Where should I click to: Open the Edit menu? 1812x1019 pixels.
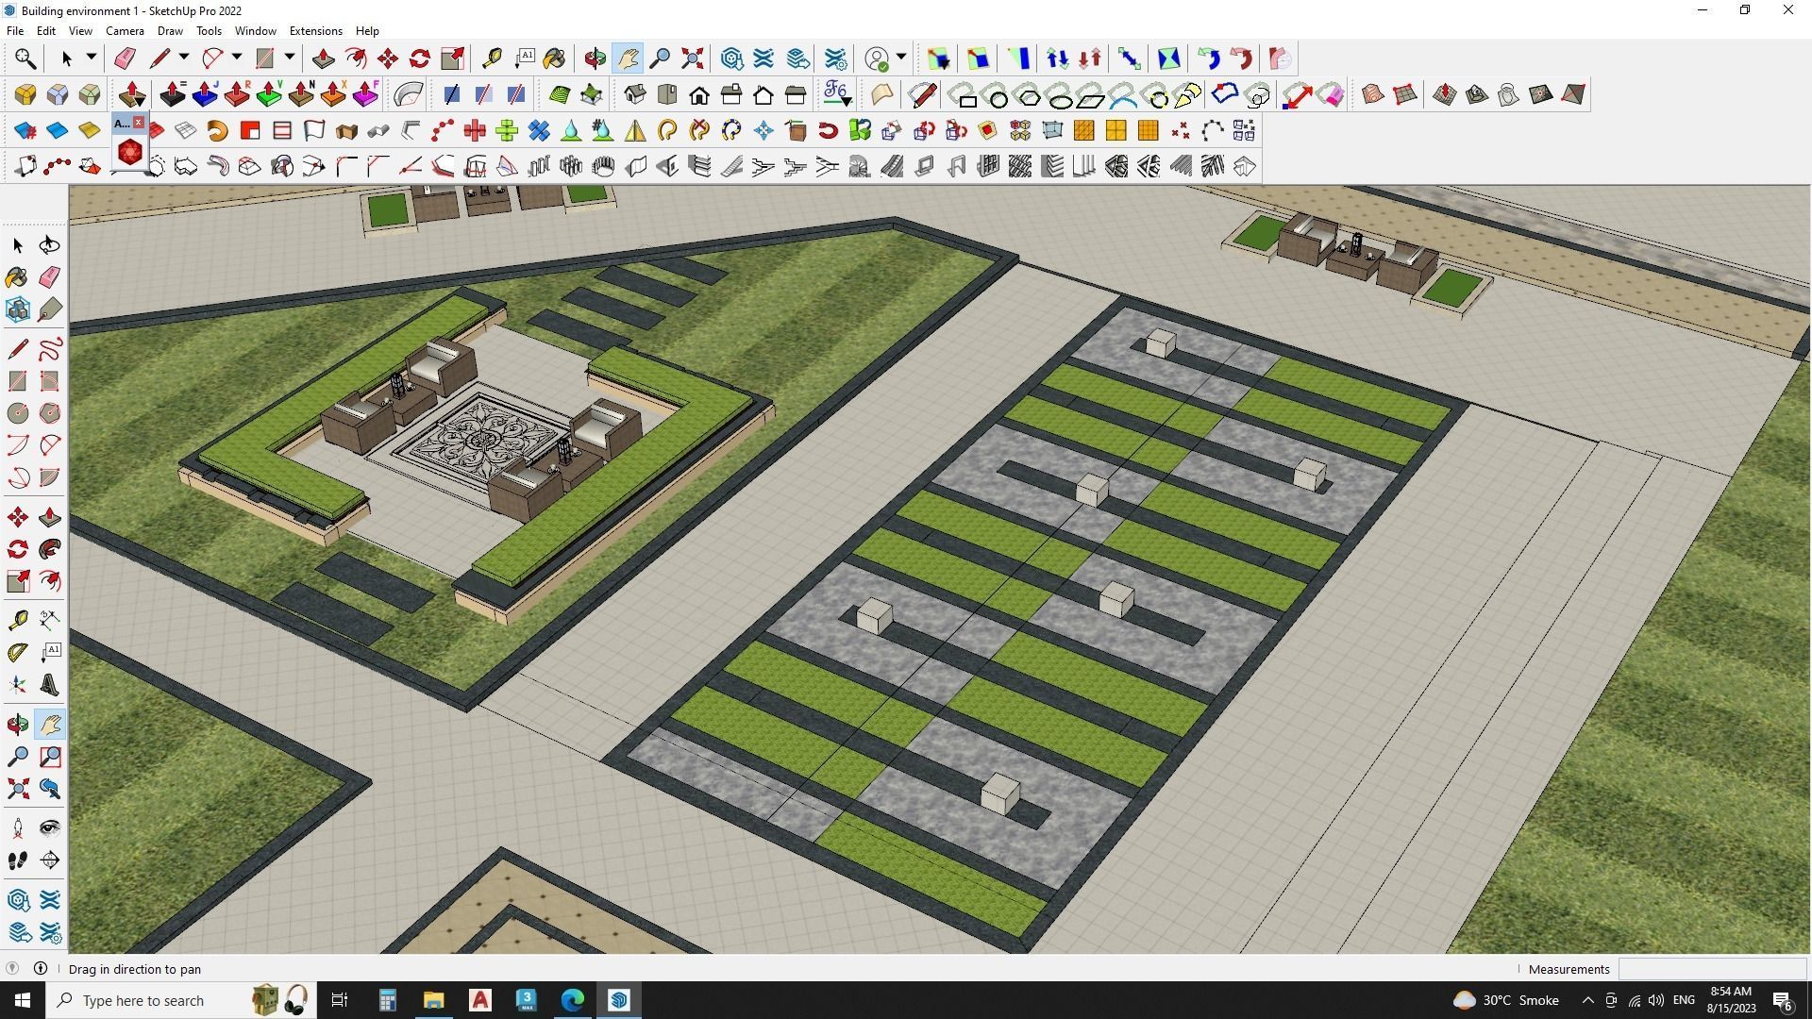(x=45, y=31)
